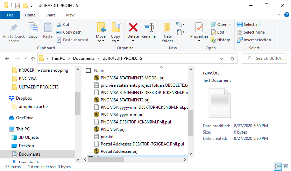Refresh the current folder view

[232, 58]
